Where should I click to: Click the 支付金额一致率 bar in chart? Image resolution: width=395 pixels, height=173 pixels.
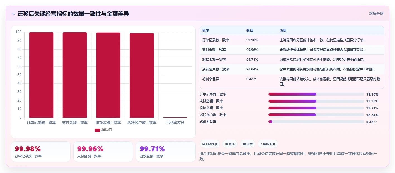(x=75, y=75)
